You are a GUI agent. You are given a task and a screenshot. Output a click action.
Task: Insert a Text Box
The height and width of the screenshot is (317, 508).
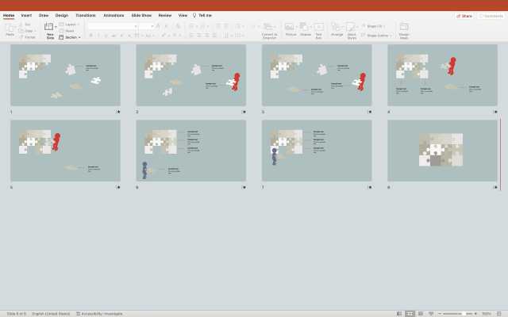319,28
